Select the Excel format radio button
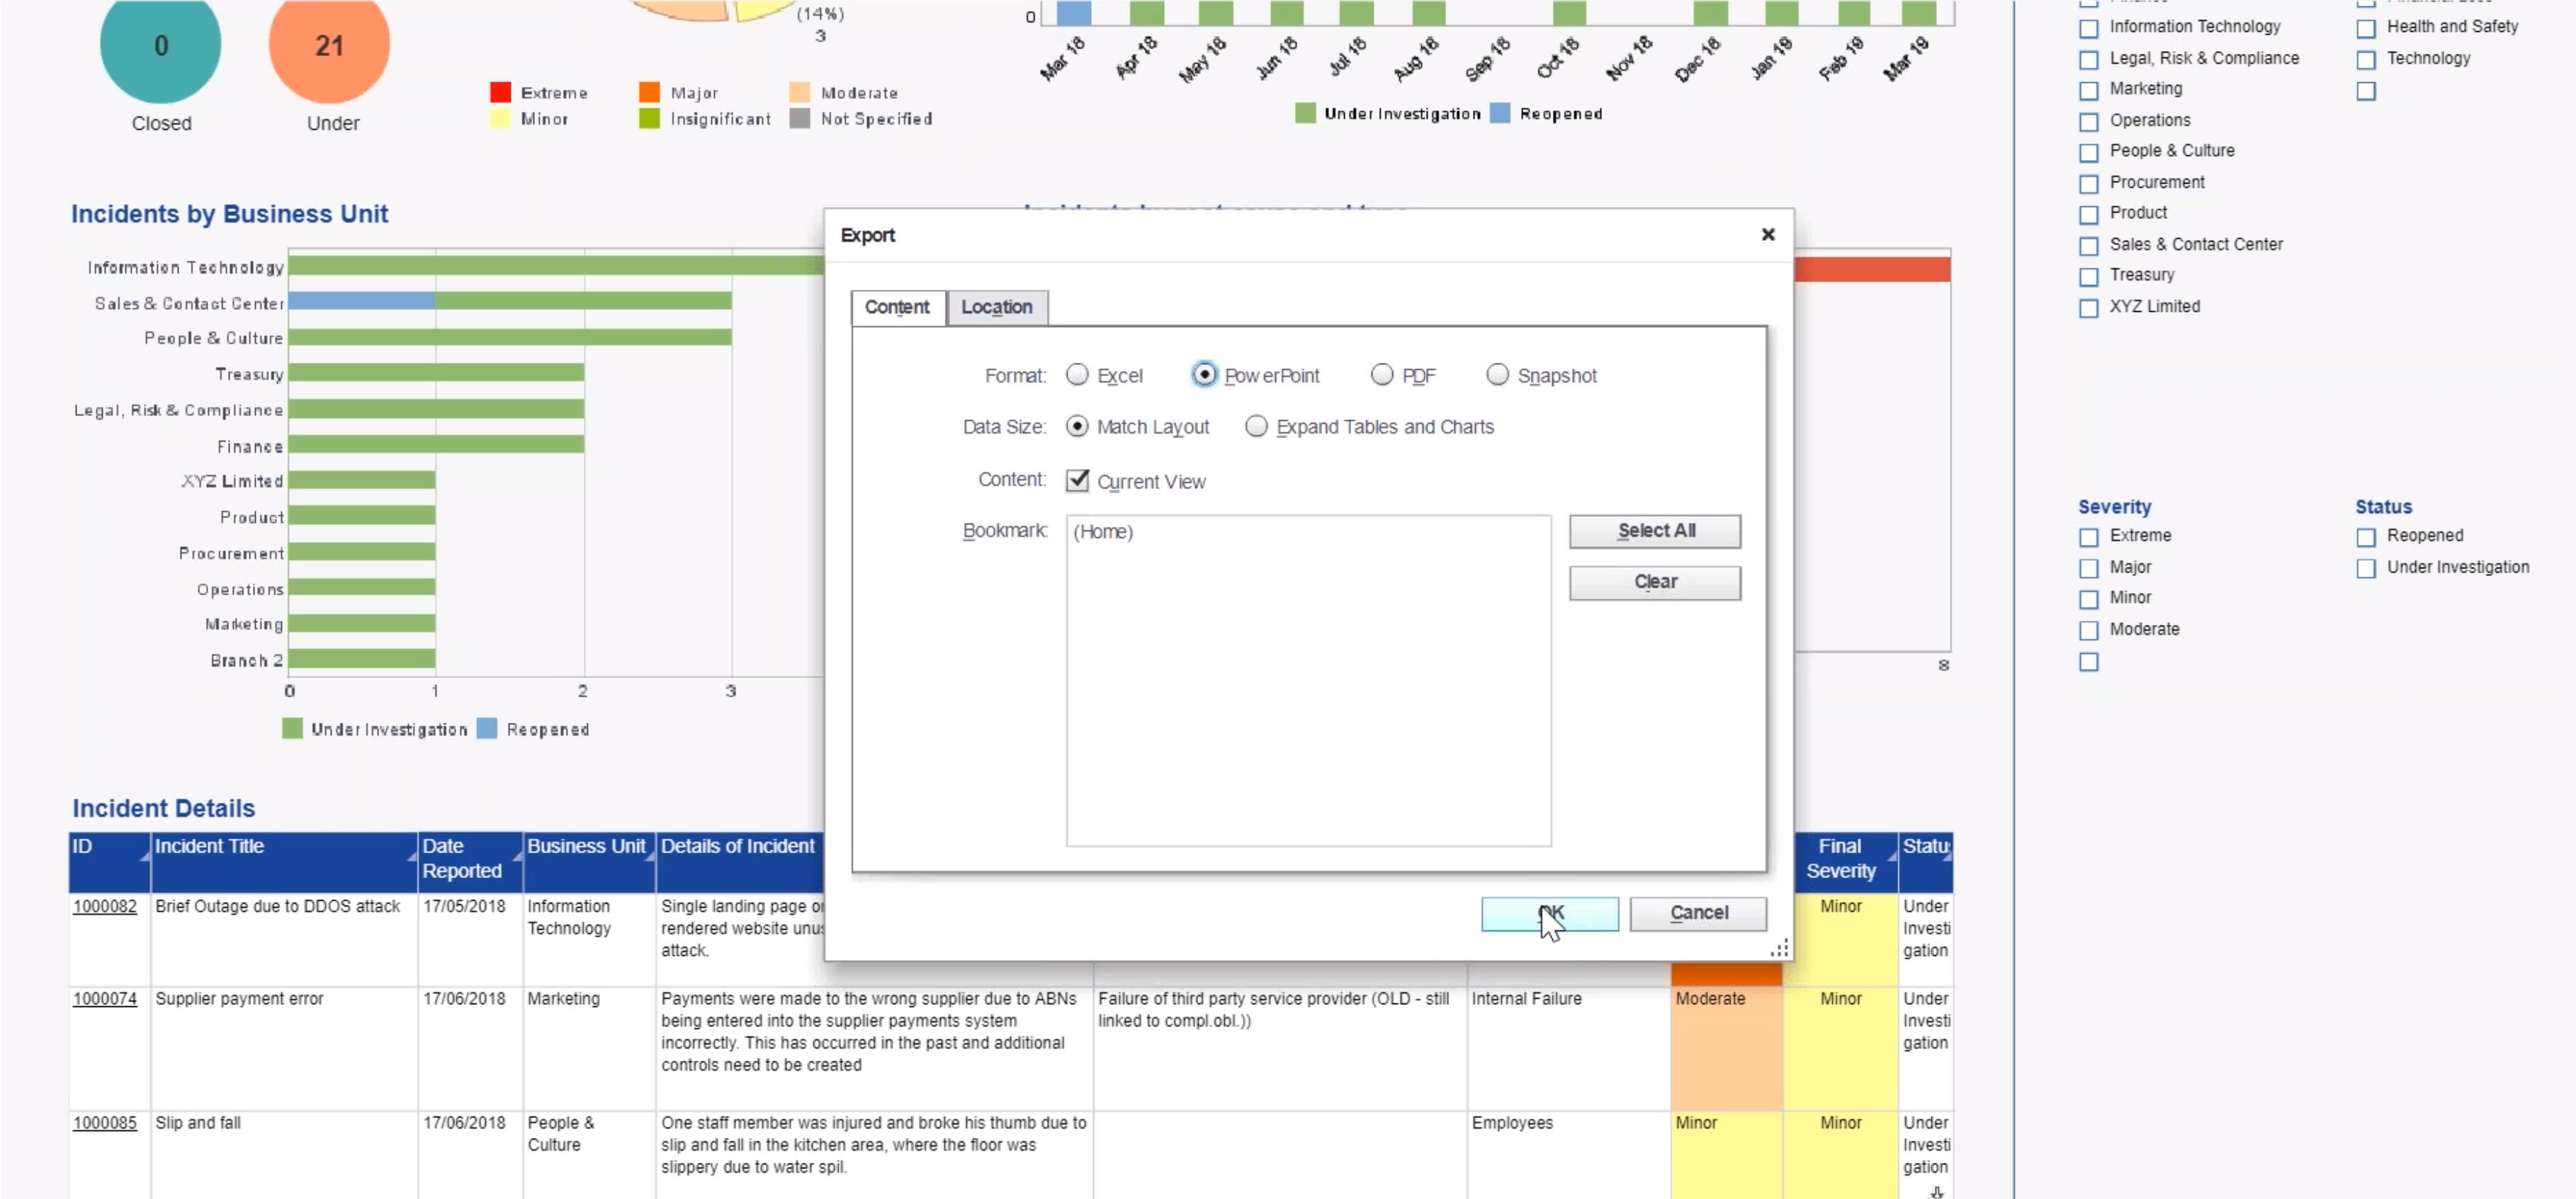The image size is (2576, 1199). pos(1076,375)
